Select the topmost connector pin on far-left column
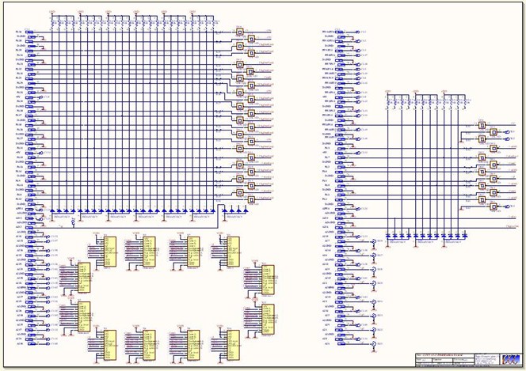 click(30, 32)
